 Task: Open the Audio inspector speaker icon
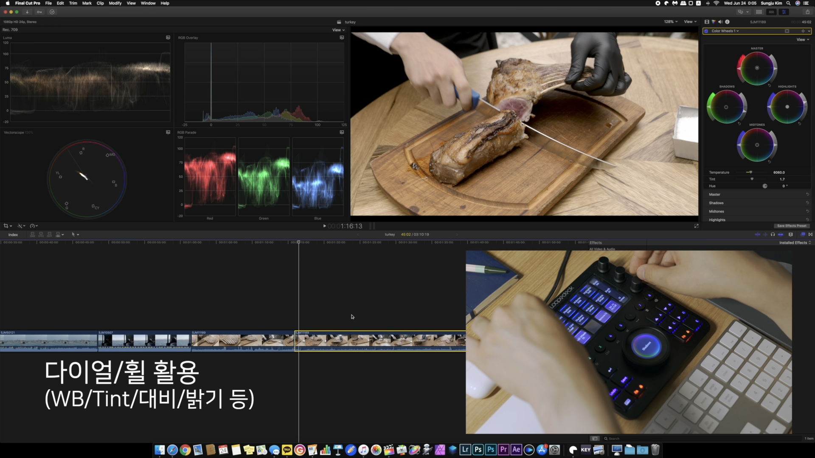720,22
